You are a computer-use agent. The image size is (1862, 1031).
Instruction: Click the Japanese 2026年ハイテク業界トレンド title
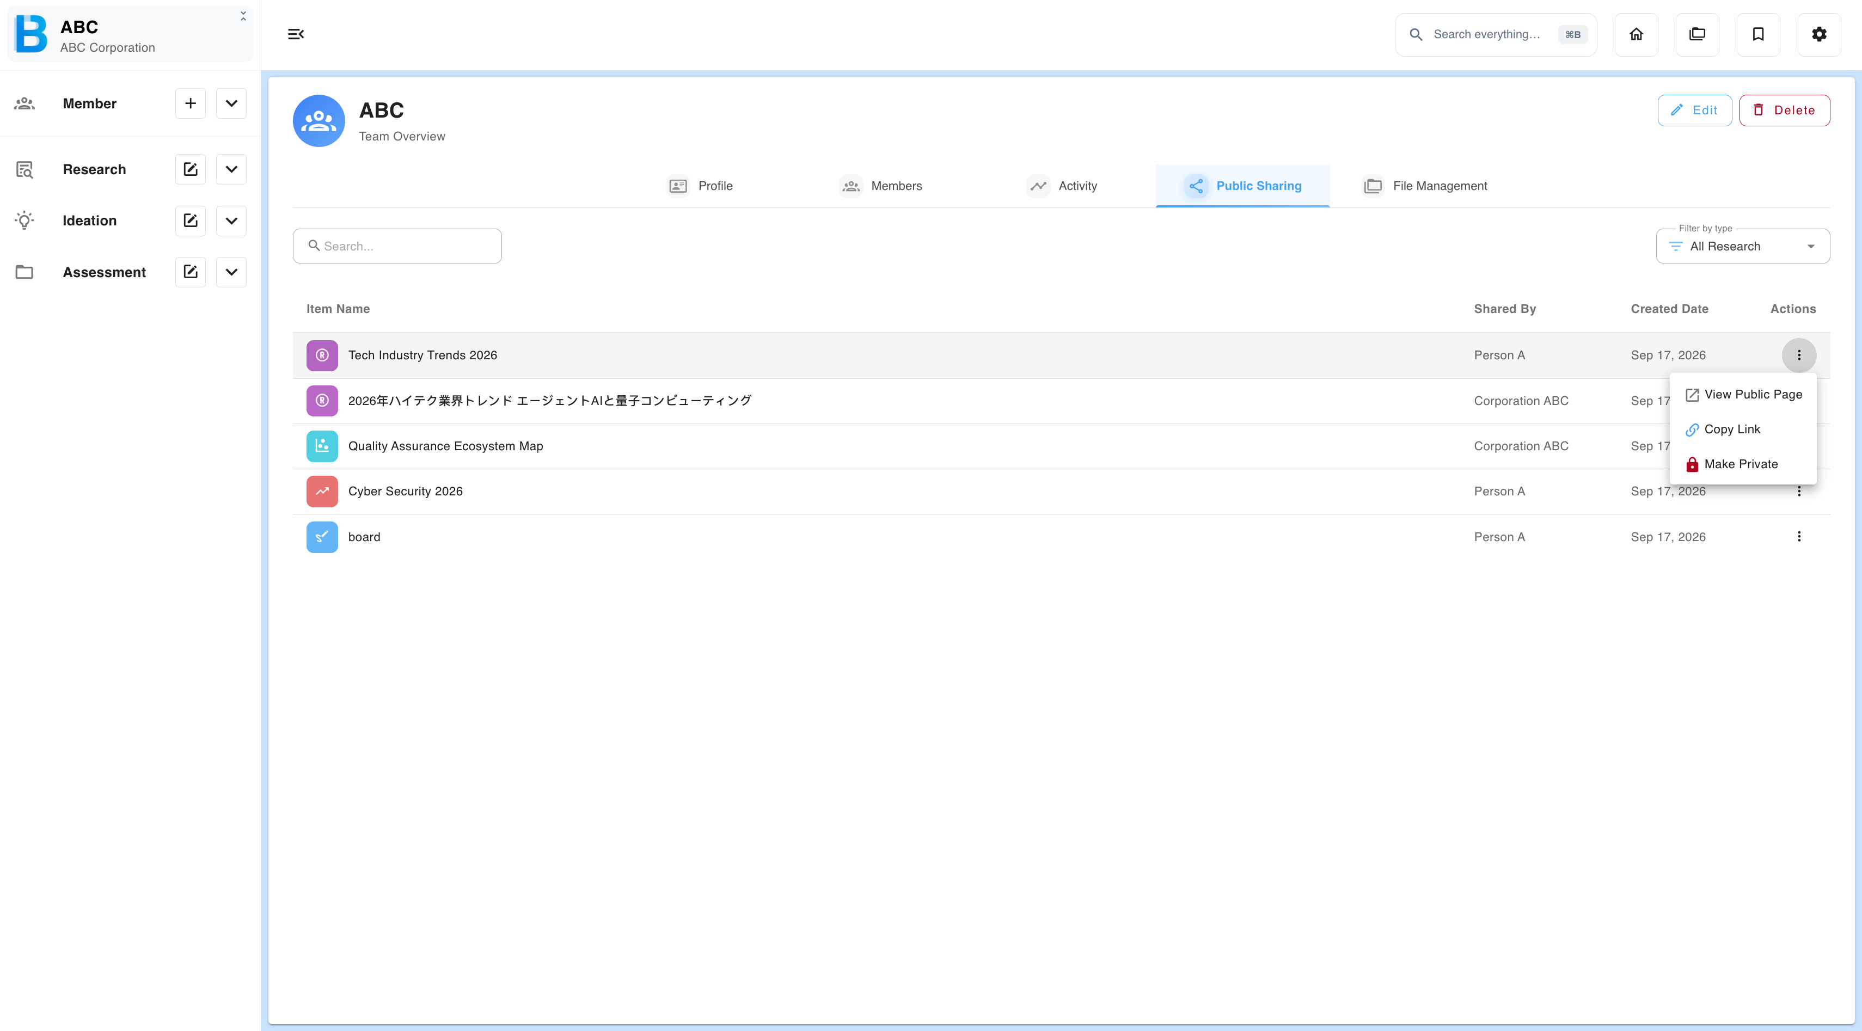coord(550,401)
